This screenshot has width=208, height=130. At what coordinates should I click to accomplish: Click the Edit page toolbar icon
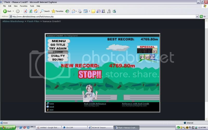86,11
